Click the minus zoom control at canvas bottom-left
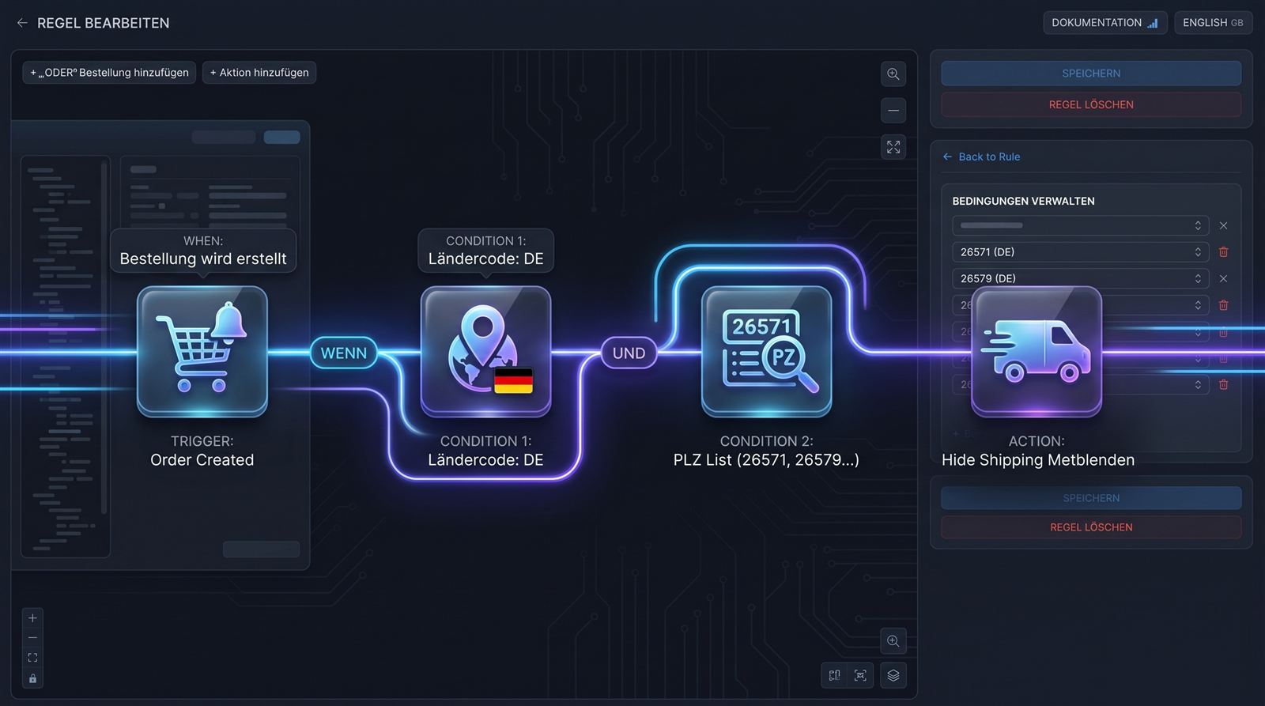 tap(32, 638)
